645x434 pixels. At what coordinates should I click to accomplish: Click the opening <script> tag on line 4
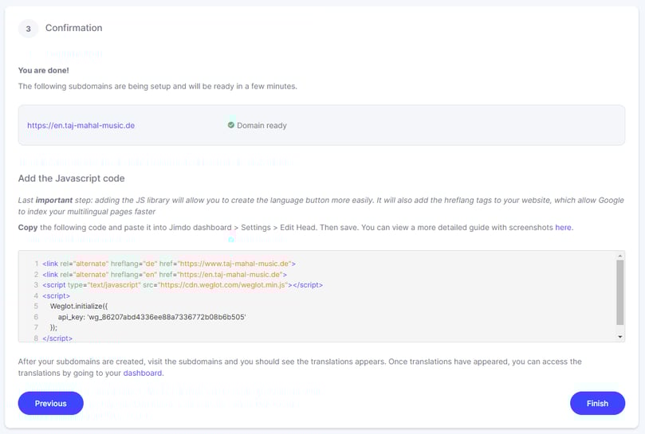pos(57,295)
